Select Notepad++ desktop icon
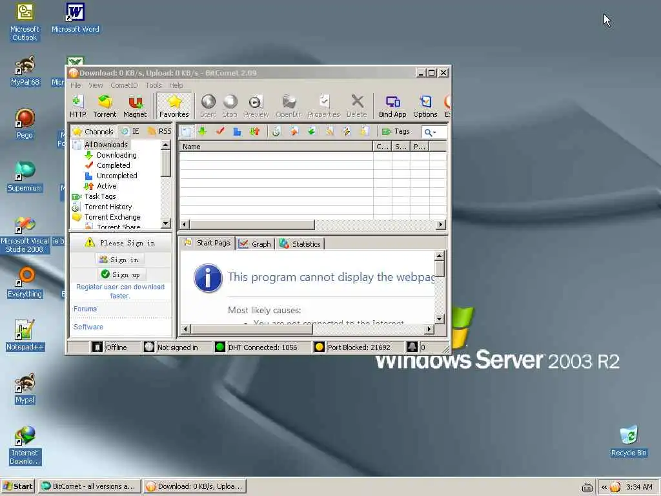This screenshot has height=496, width=661. (25, 335)
